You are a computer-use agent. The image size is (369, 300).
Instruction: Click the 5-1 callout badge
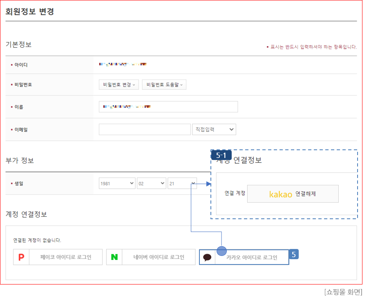[x=221, y=156]
